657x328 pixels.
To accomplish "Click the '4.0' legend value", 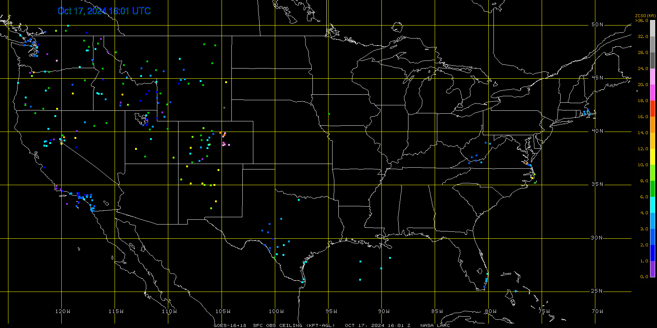I will [x=644, y=213].
